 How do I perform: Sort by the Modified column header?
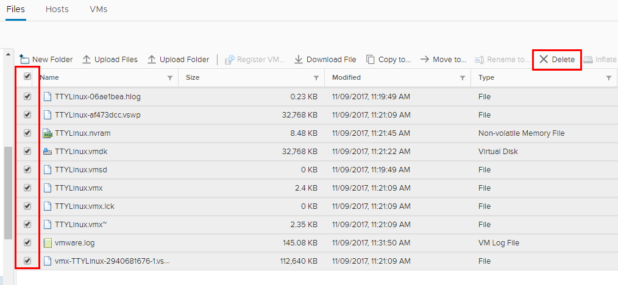coord(347,77)
